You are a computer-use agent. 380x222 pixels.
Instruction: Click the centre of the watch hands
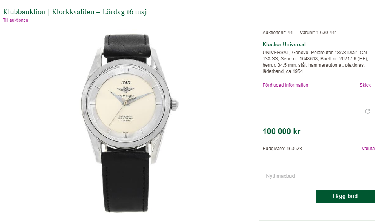[126, 103]
